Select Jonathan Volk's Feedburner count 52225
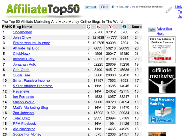Screen dimensions: 182x136 pyautogui.click(x=98, y=64)
